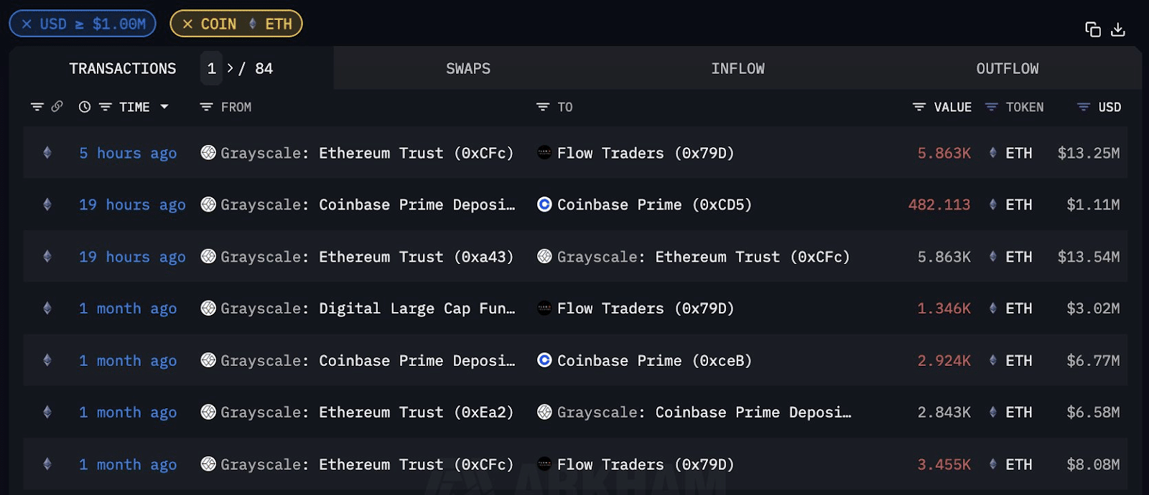The height and width of the screenshot is (495, 1149).
Task: Switch to the SWAPS tab
Action: (468, 68)
